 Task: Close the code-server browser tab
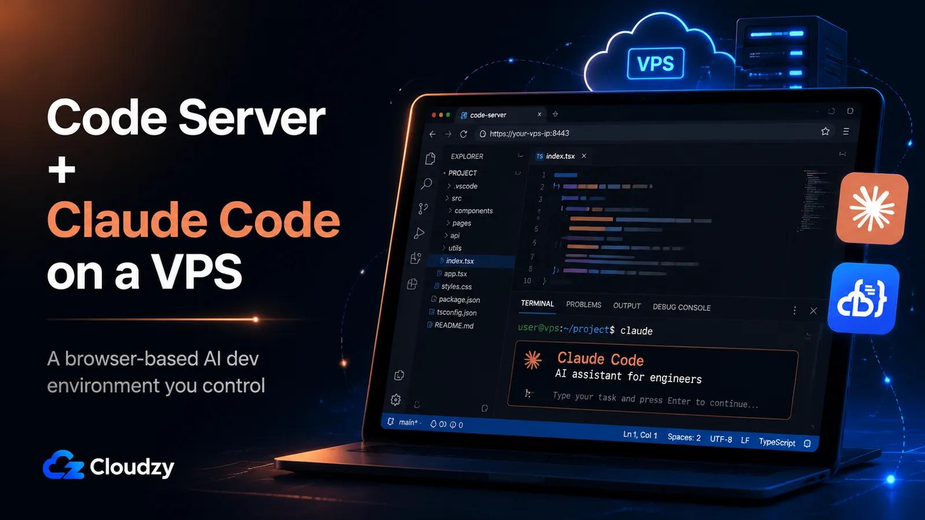(539, 114)
